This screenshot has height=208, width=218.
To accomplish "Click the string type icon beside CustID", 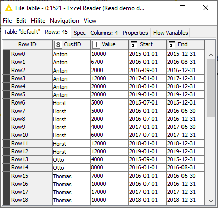I will (x=58, y=45).
